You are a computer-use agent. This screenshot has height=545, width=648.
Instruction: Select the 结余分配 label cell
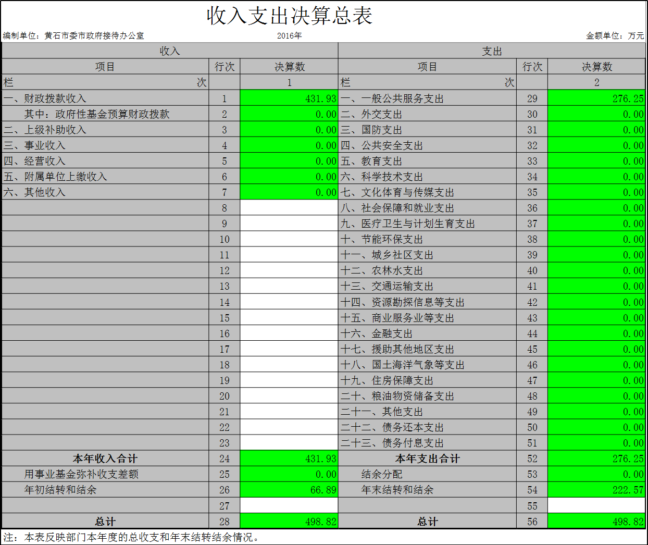click(427, 474)
